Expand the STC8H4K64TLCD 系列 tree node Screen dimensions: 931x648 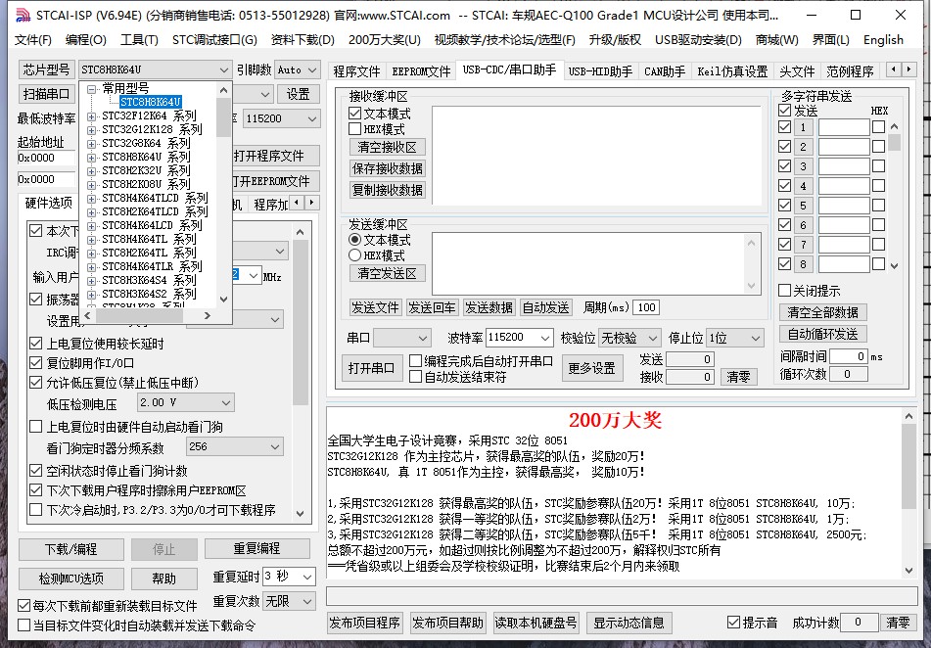tap(91, 199)
